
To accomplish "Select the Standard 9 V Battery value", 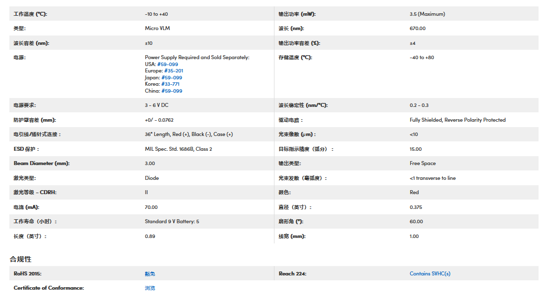I will [172, 222].
